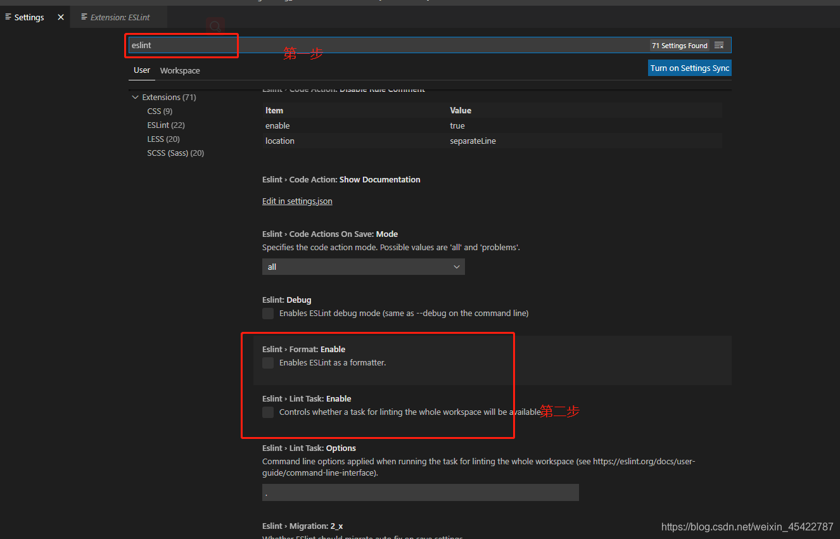The width and height of the screenshot is (840, 539).
Task: Enable the Lint Task Enable checkbox
Action: tap(268, 412)
